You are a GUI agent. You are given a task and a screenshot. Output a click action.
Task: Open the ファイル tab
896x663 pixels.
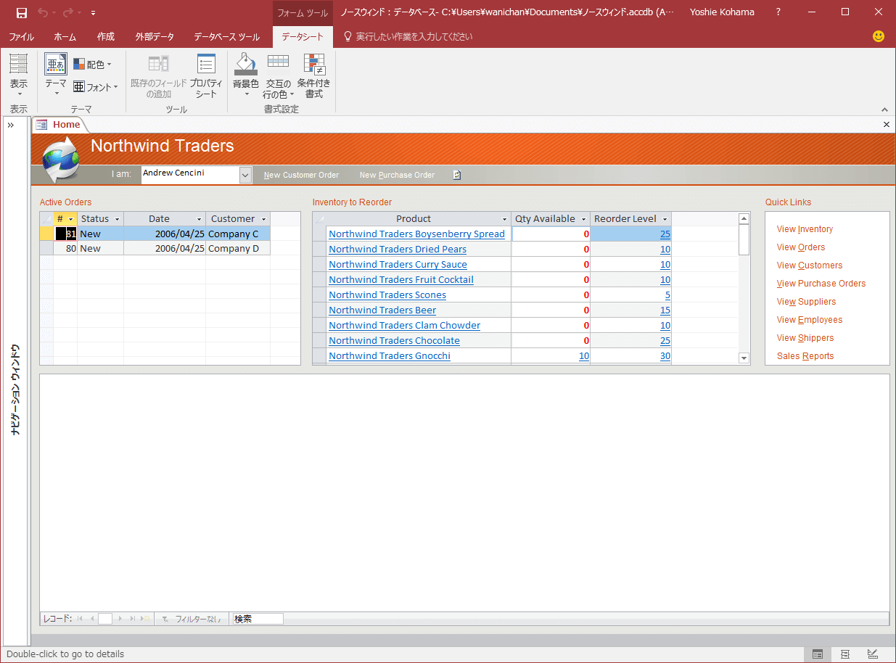(22, 36)
